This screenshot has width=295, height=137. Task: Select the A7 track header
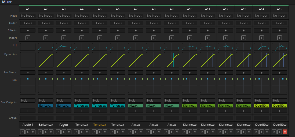pyautogui.click(x=136, y=9)
